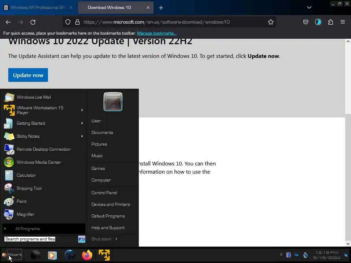This screenshot has width=351, height=263.
Task: Open the black folder taskbar icon
Action: coord(35,255)
